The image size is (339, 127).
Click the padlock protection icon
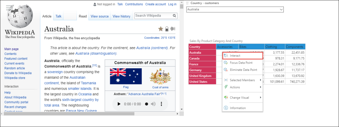167,29
